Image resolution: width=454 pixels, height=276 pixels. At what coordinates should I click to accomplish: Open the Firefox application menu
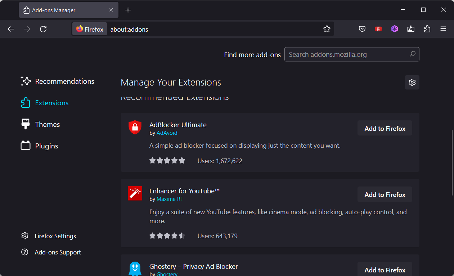443,29
